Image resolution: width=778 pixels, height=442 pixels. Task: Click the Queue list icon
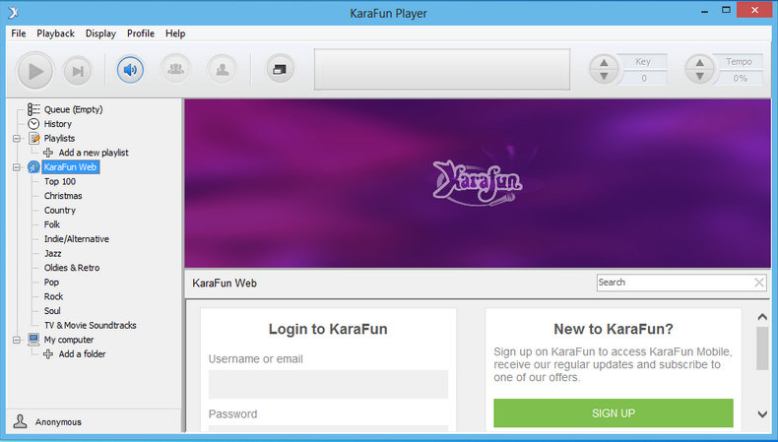point(33,109)
